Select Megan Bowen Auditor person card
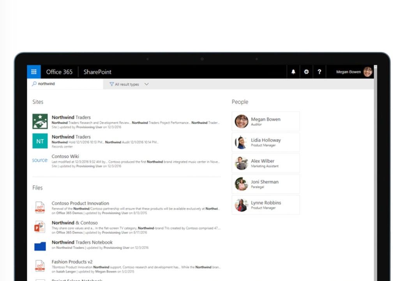 pyautogui.click(x=266, y=121)
